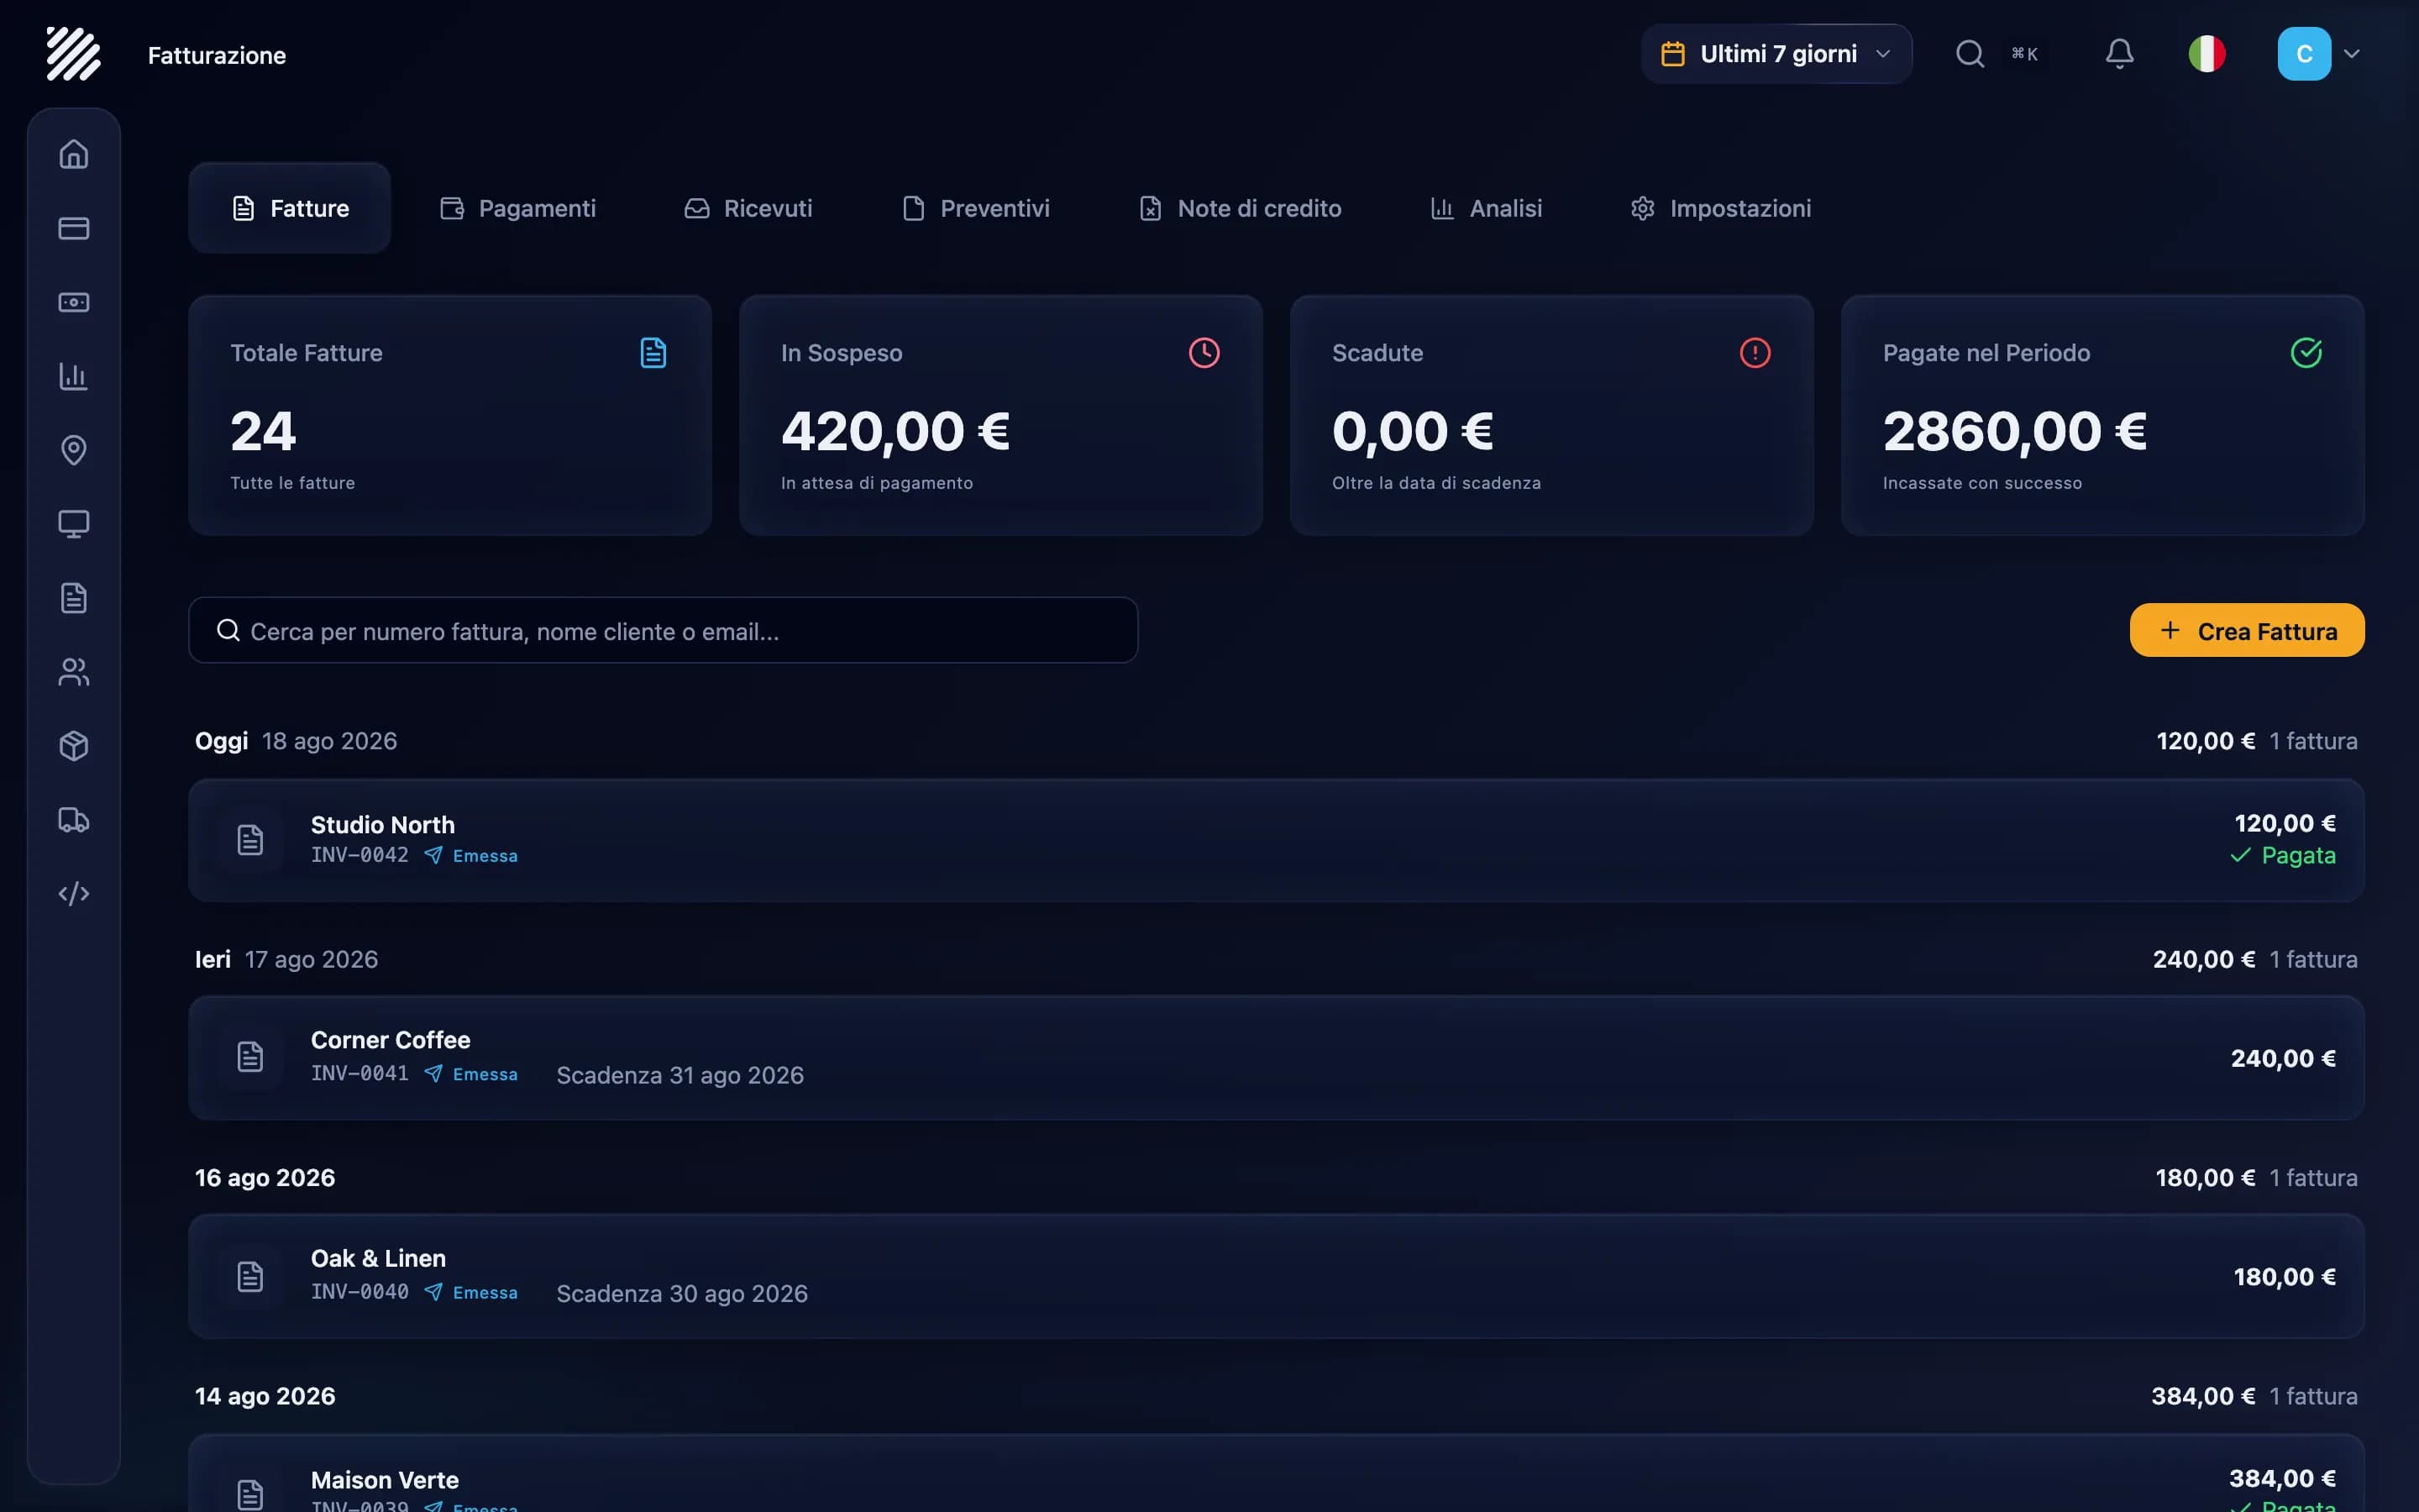Screen dimensions: 2419x1512
Task: Open the credit card icon in sidebar
Action: point(73,228)
